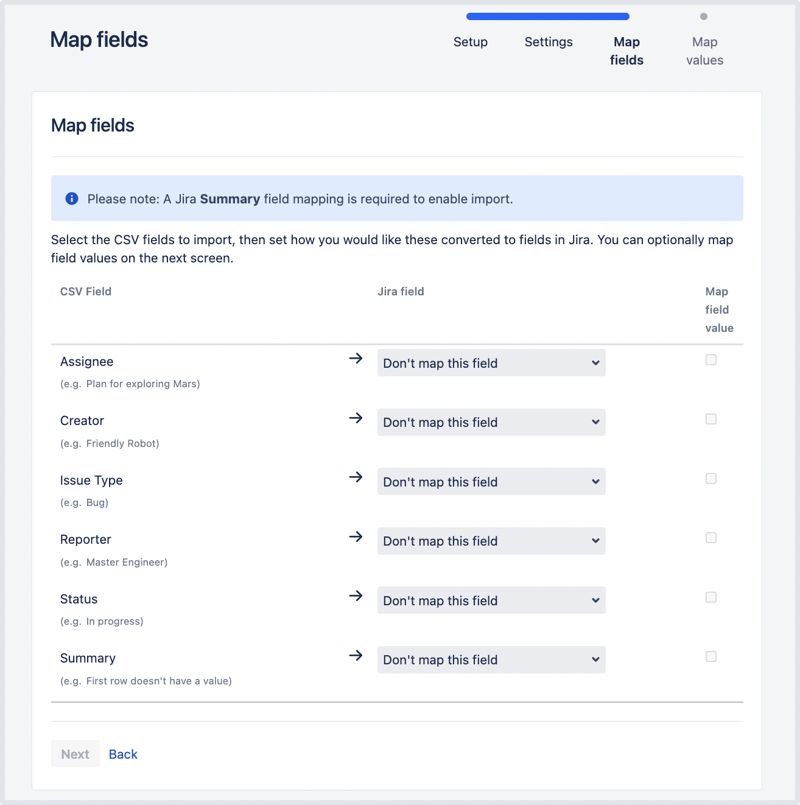800x805 pixels.
Task: Select the Map values step
Action: pyautogui.click(x=704, y=51)
